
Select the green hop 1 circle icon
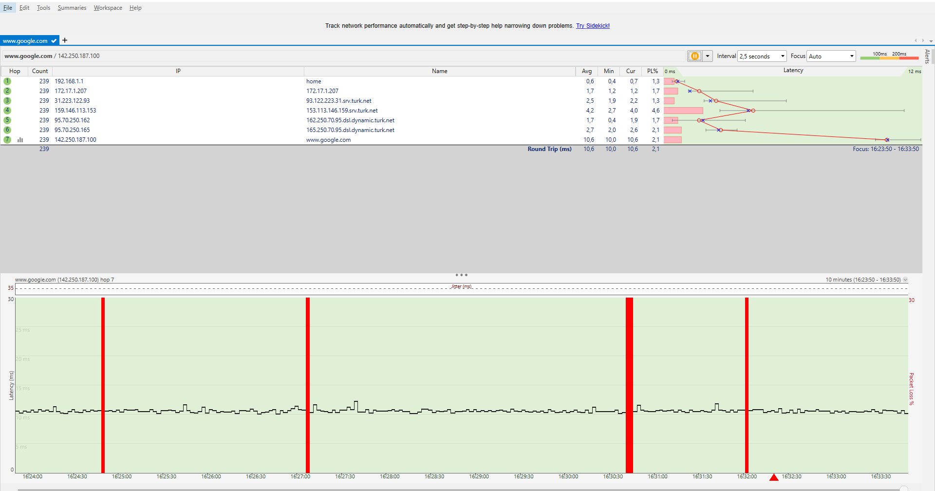[x=7, y=81]
